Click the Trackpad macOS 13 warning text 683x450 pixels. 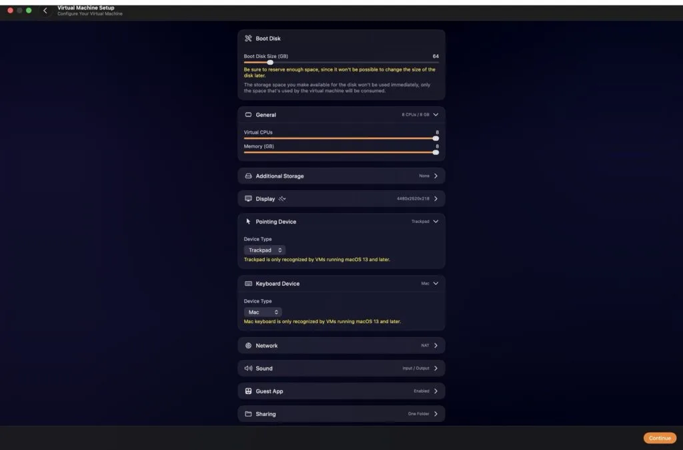(317, 260)
